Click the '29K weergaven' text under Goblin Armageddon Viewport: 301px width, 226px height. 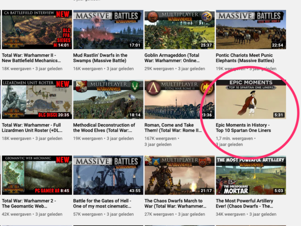[159, 69]
